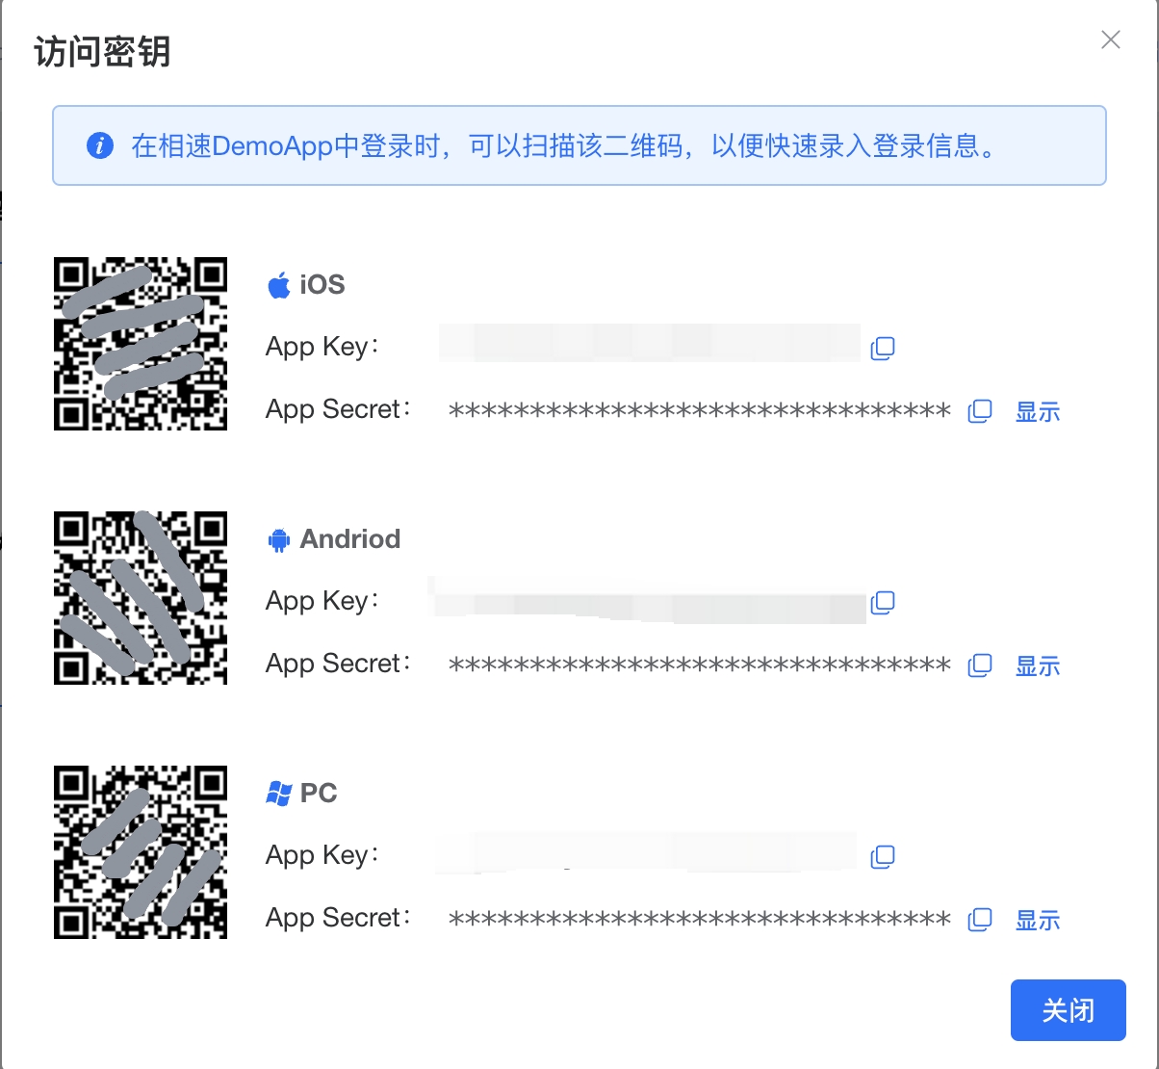Copy the PC App Key
This screenshot has width=1159, height=1069.
(x=883, y=857)
